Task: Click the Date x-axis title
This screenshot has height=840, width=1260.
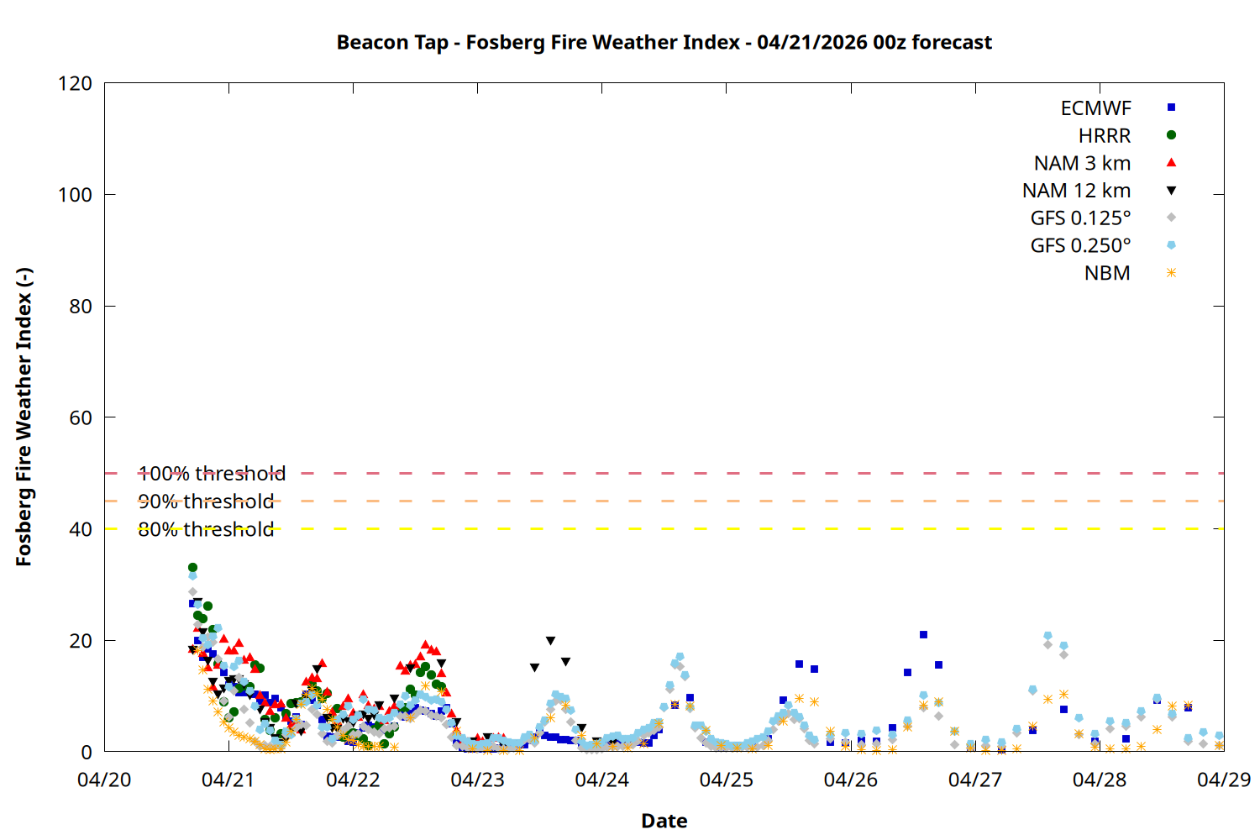Action: [664, 821]
